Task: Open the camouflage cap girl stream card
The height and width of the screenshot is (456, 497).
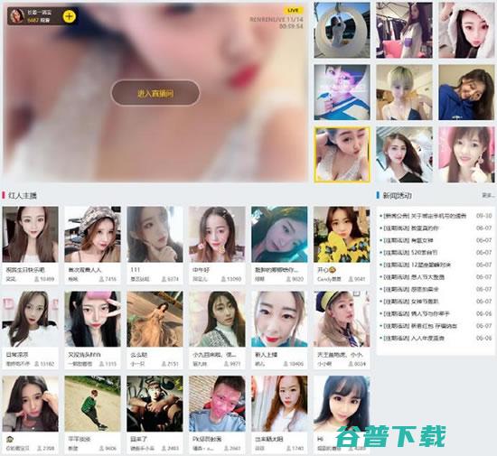Action: (x=92, y=245)
